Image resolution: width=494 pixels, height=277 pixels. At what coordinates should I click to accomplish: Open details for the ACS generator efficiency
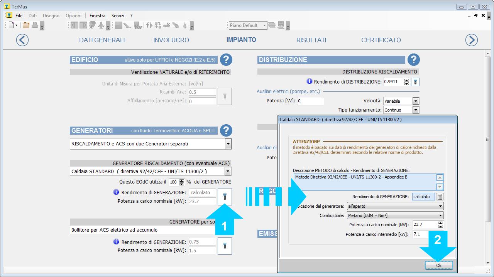[225, 246]
